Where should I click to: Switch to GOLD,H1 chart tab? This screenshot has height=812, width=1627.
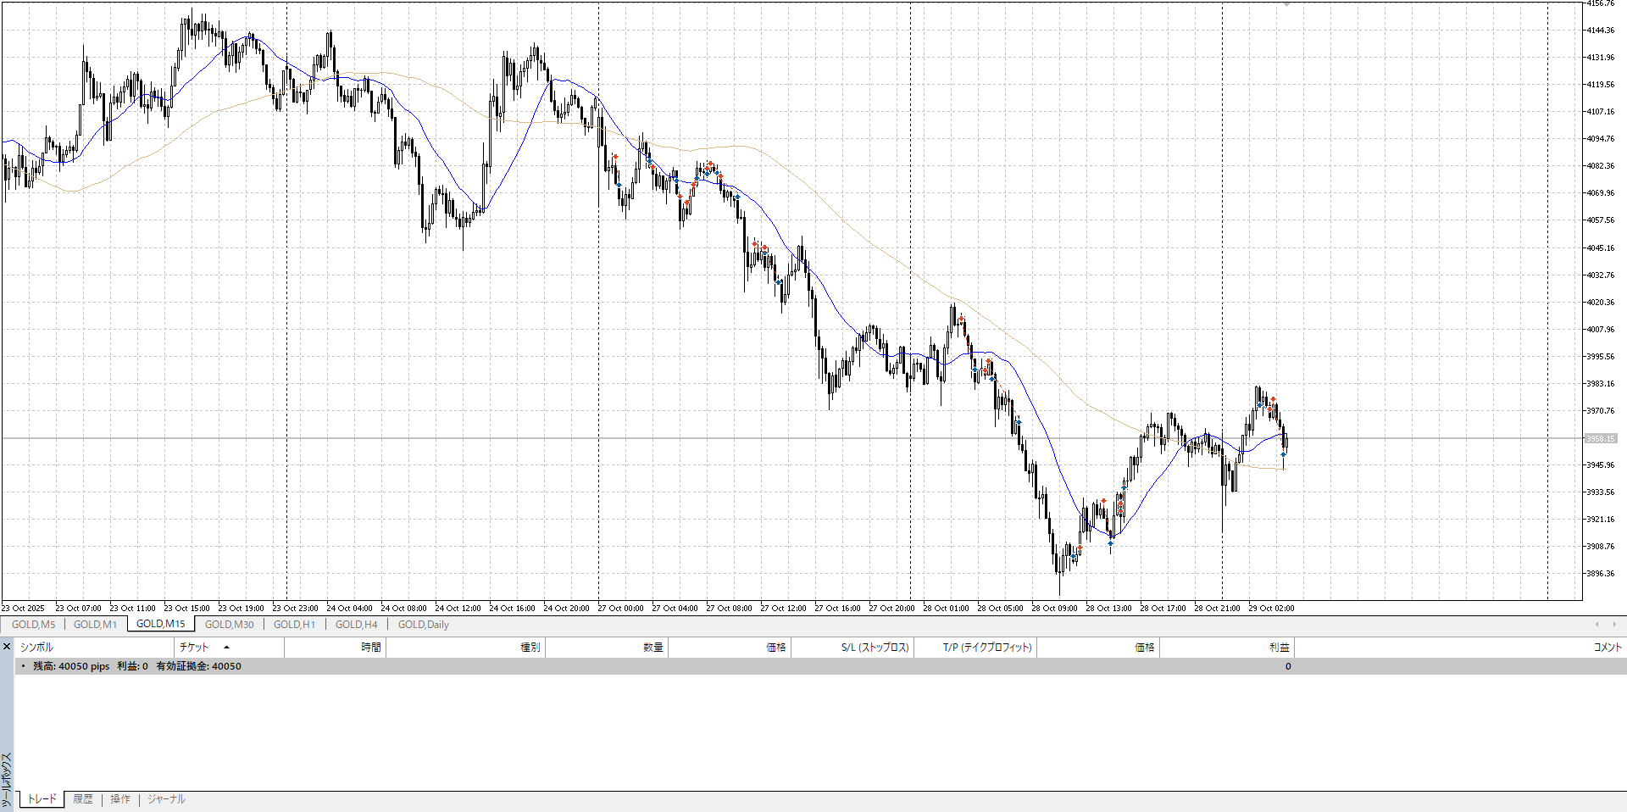coord(294,625)
